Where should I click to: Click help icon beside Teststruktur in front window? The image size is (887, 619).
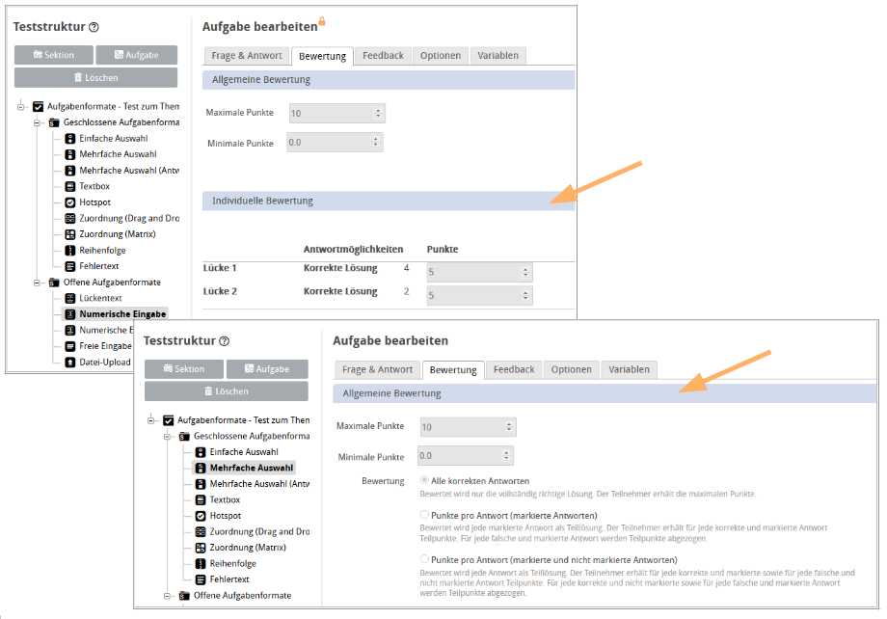pos(225,341)
